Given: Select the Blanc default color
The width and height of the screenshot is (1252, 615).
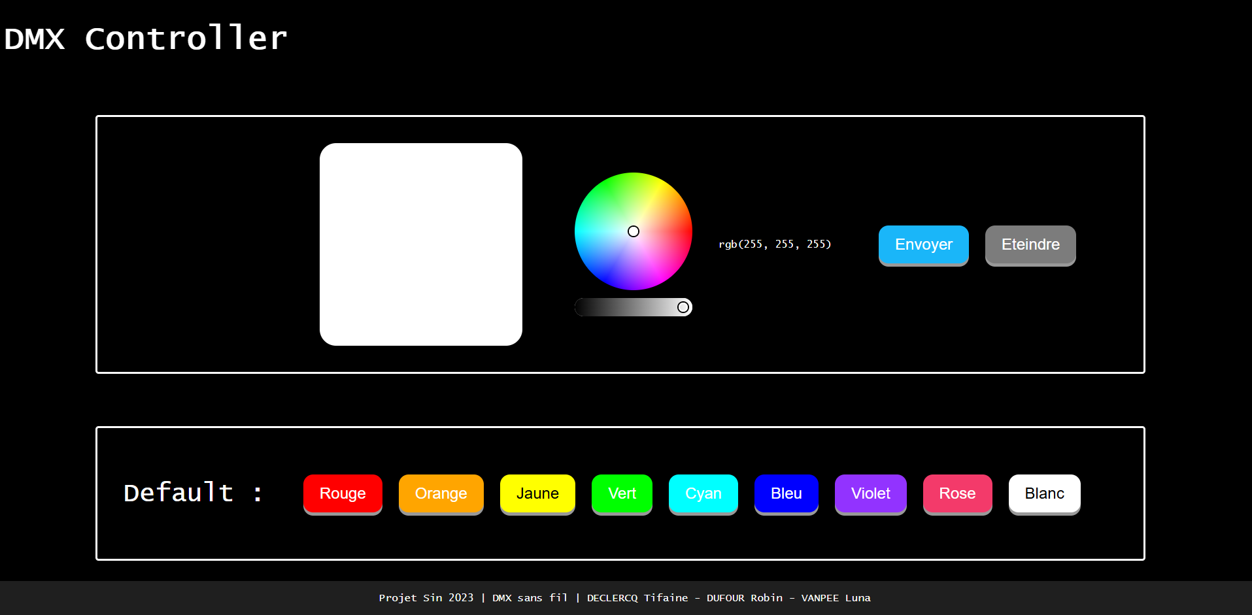Looking at the screenshot, I should click(x=1044, y=493).
